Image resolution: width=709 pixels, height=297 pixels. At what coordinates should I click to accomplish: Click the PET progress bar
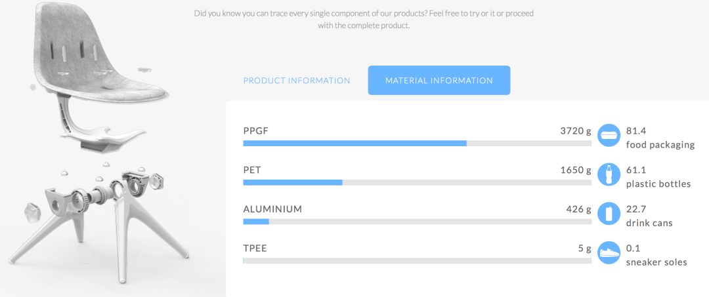[417, 182]
